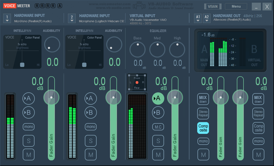Open the www.voicemeeter.com link
Image resolution: width=274 pixels, height=166 pixels.
pyautogui.click(x=110, y=4)
